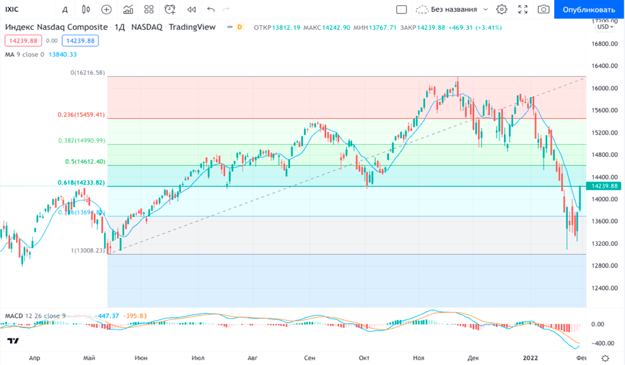
Task: Open the indicators and strategies icon
Action: [128, 10]
